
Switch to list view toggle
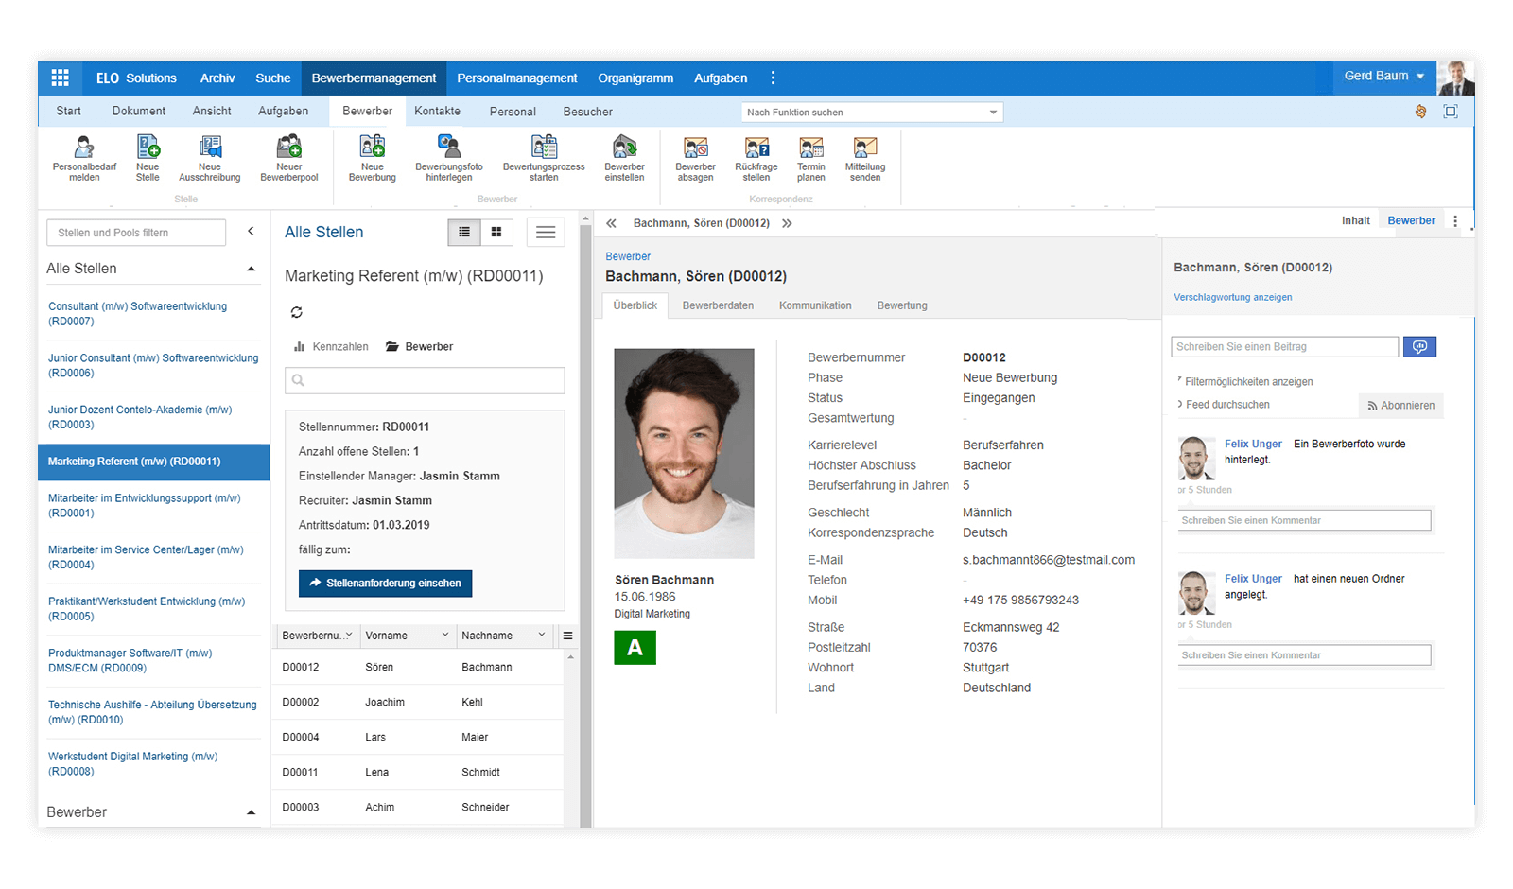tap(464, 233)
